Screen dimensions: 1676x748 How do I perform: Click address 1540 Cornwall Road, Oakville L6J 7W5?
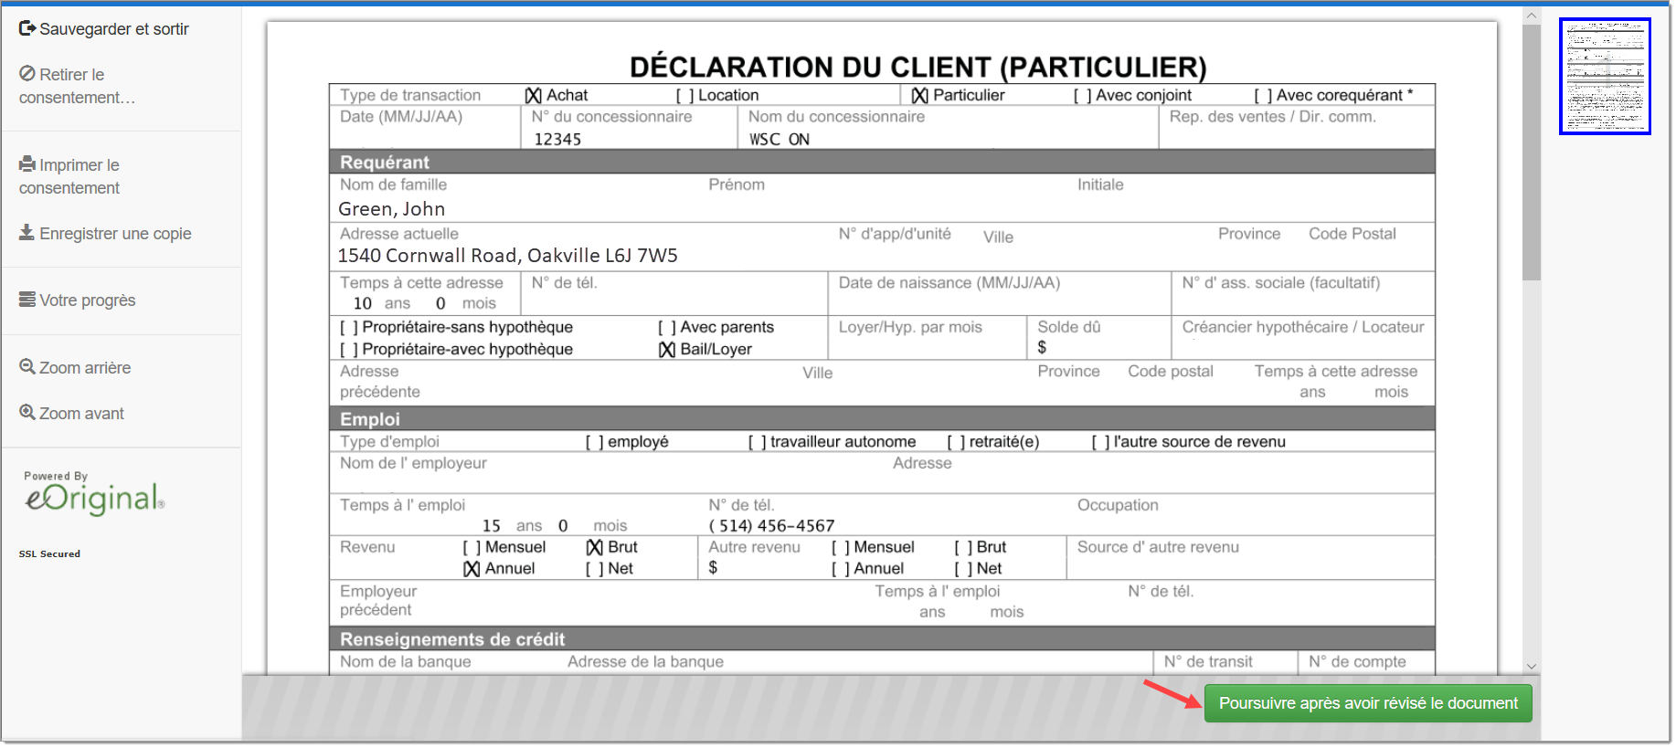508,256
